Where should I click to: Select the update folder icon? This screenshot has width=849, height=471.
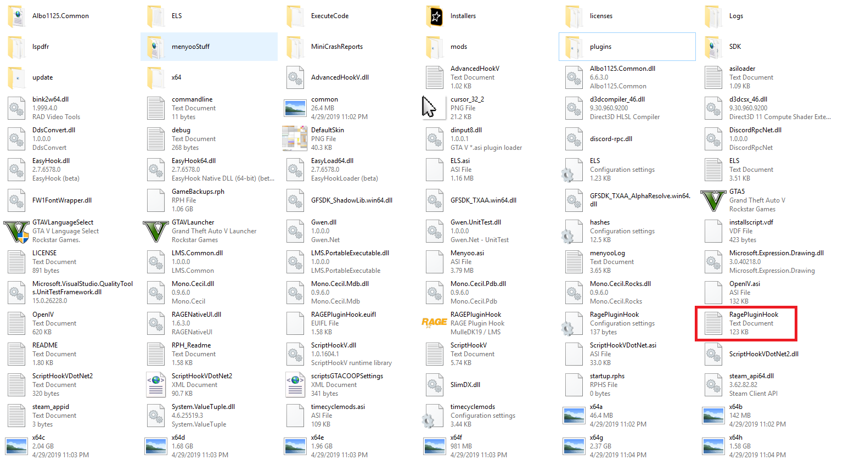(16, 77)
